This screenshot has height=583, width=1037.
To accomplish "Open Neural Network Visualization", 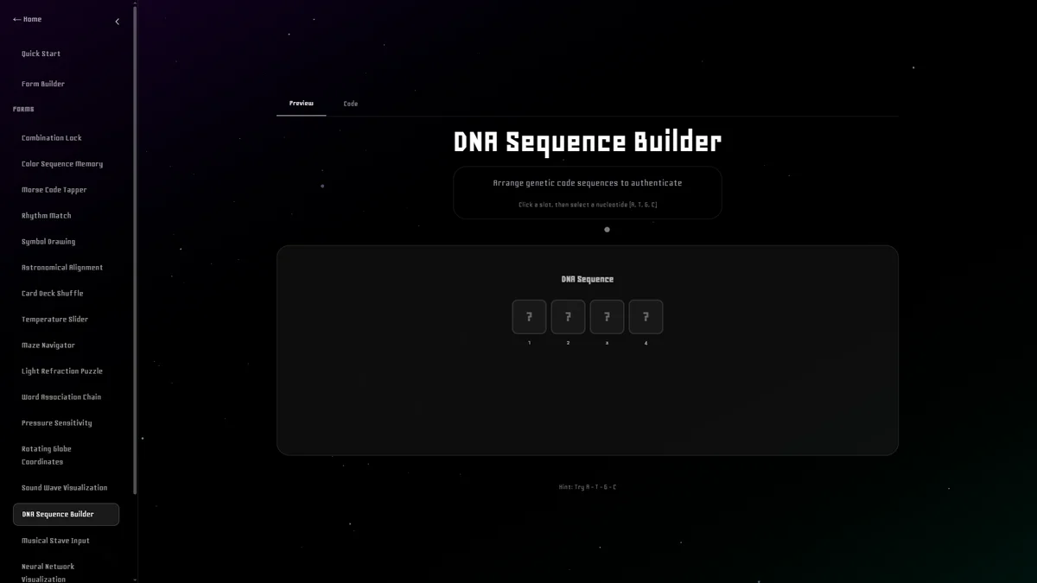I will pyautogui.click(x=48, y=572).
